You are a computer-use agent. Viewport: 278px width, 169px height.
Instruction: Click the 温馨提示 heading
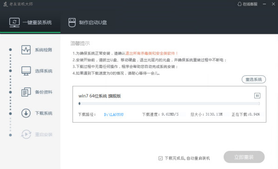80,43
